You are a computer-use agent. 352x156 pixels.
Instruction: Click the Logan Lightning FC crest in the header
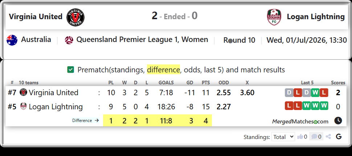(x=274, y=17)
